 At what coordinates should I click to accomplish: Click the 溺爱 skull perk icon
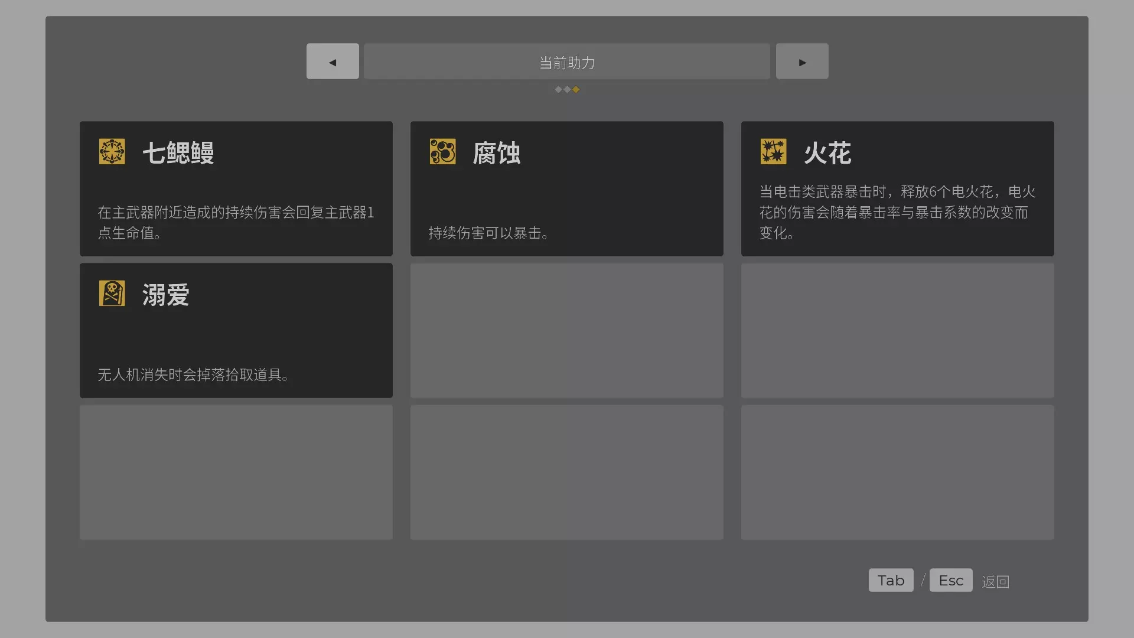point(112,294)
